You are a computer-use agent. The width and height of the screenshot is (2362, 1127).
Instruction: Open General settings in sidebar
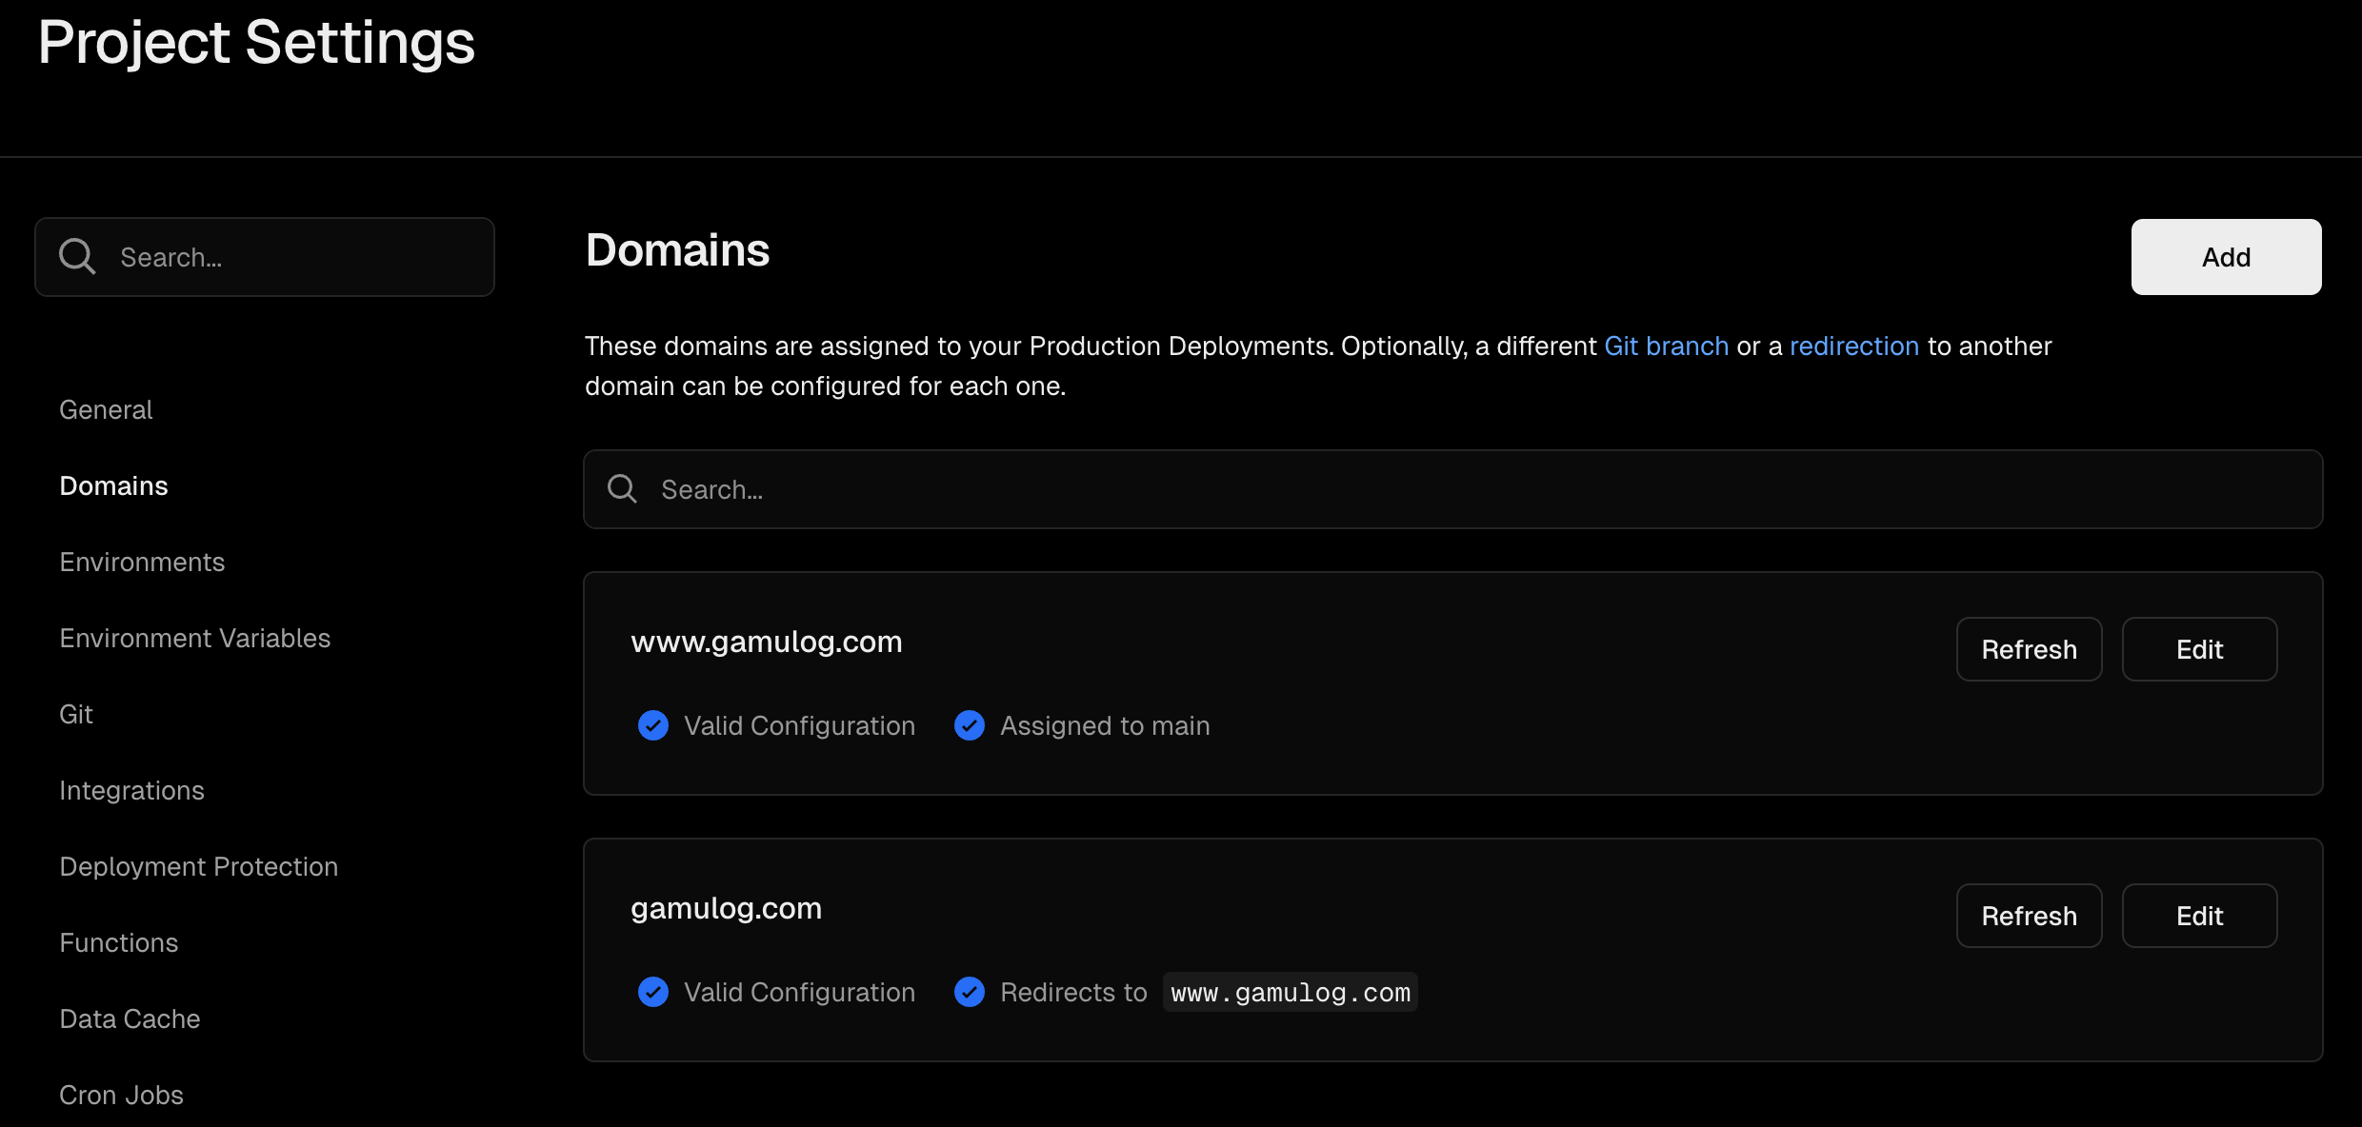(x=106, y=409)
